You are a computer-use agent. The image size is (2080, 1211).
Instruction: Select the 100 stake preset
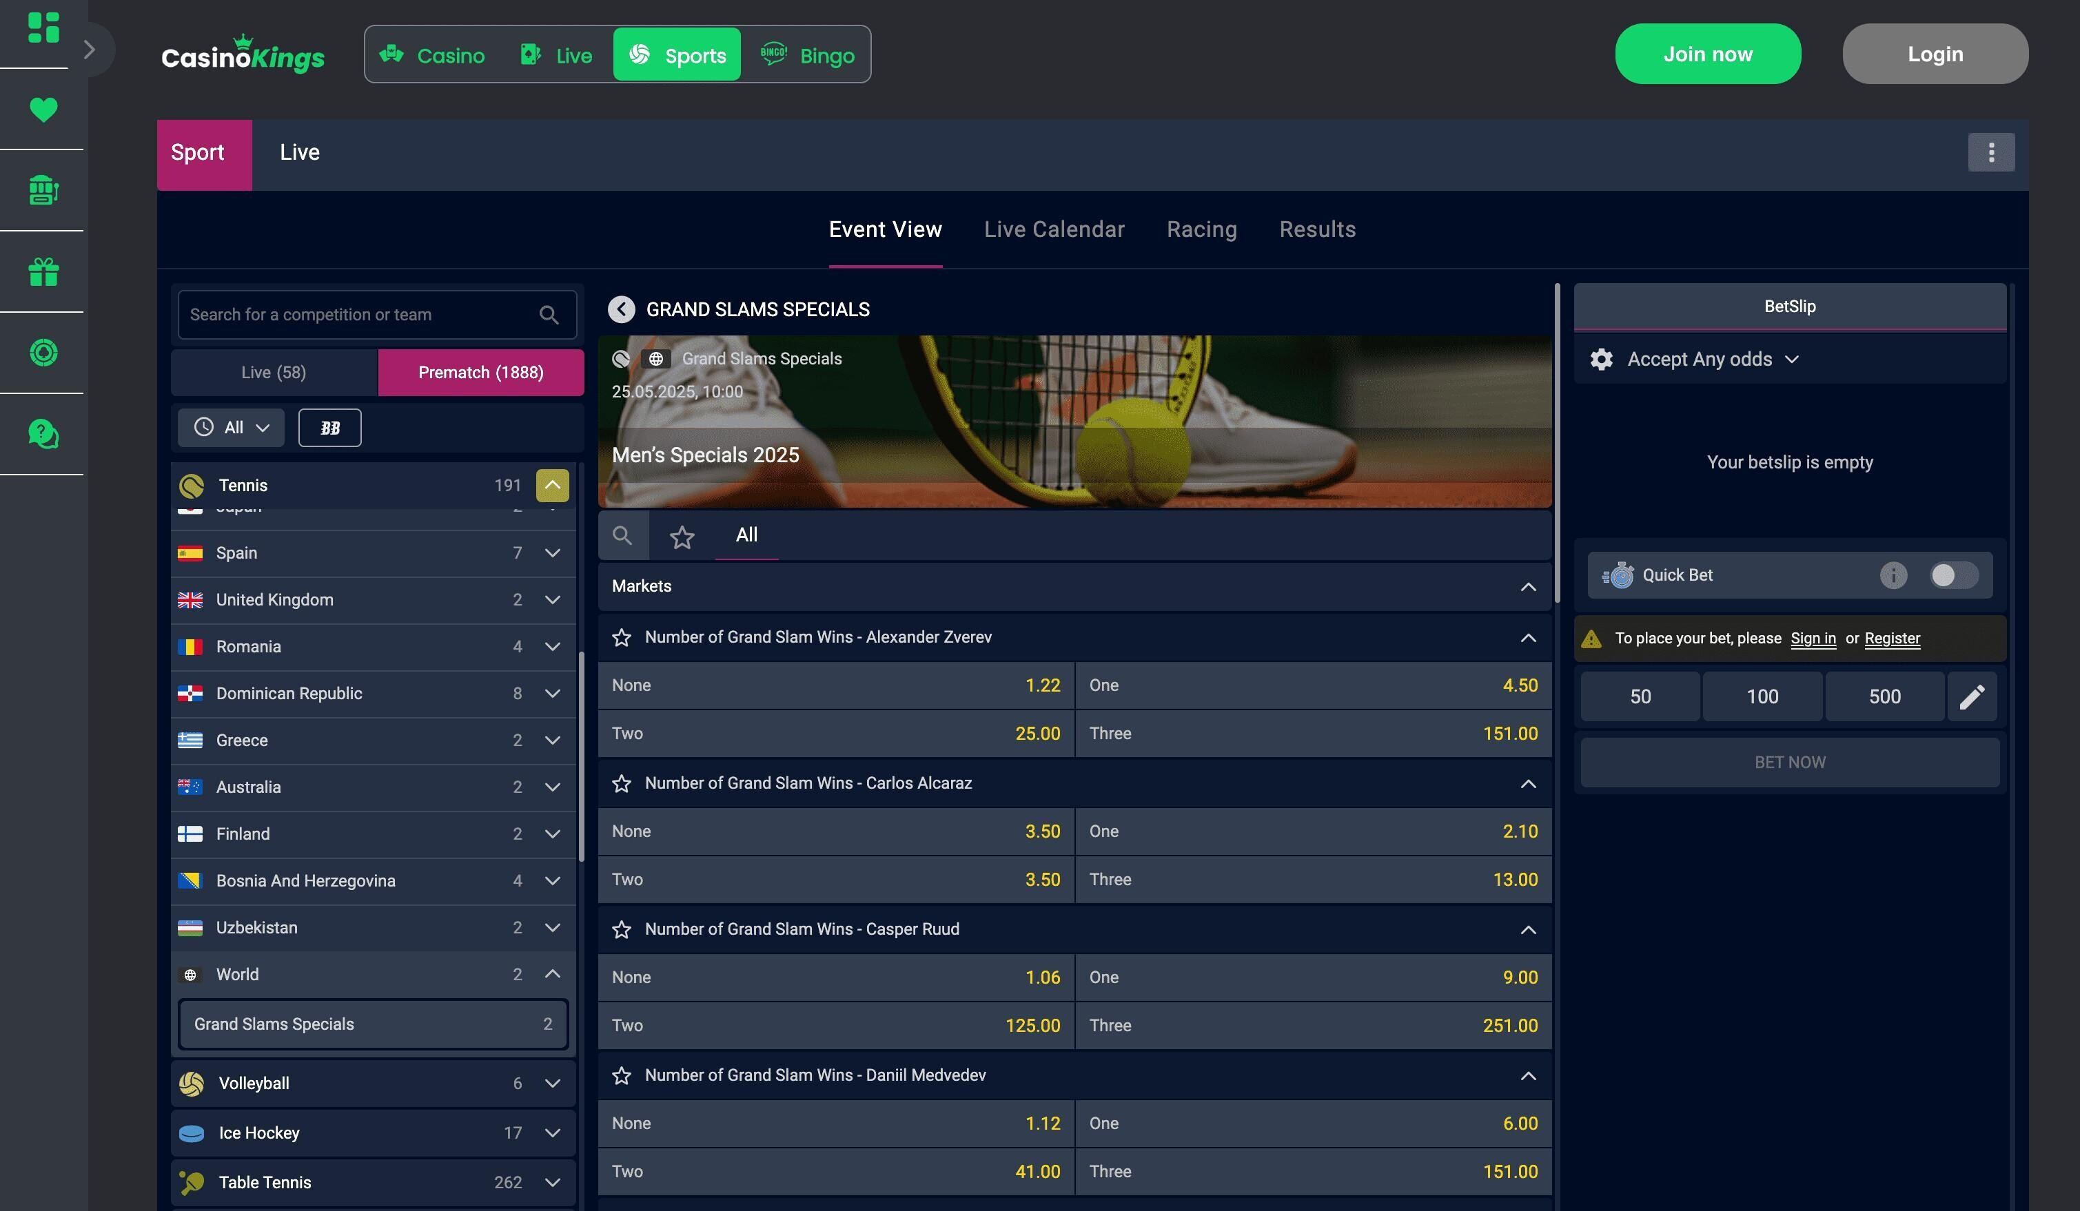click(1762, 696)
